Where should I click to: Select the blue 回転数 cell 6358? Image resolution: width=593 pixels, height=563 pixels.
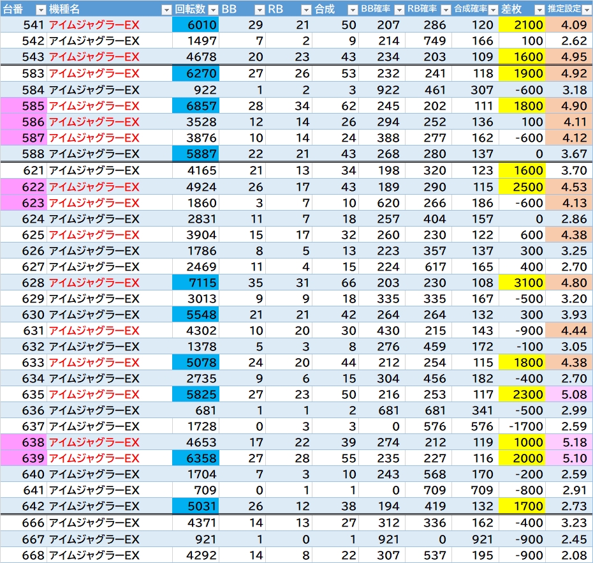click(196, 458)
